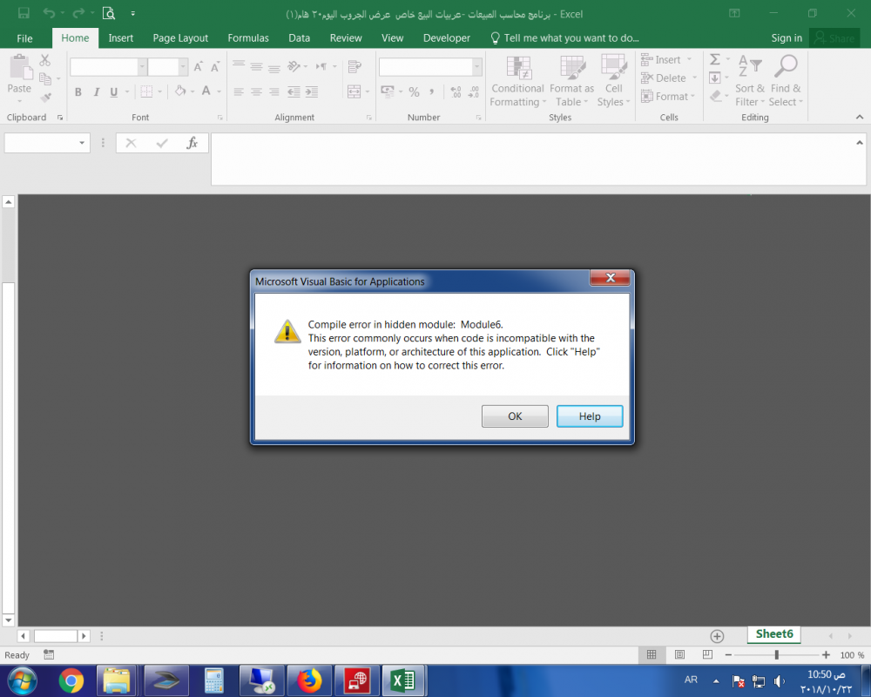This screenshot has width=871, height=697.
Task: Click the Redo icon
Action: (x=79, y=13)
